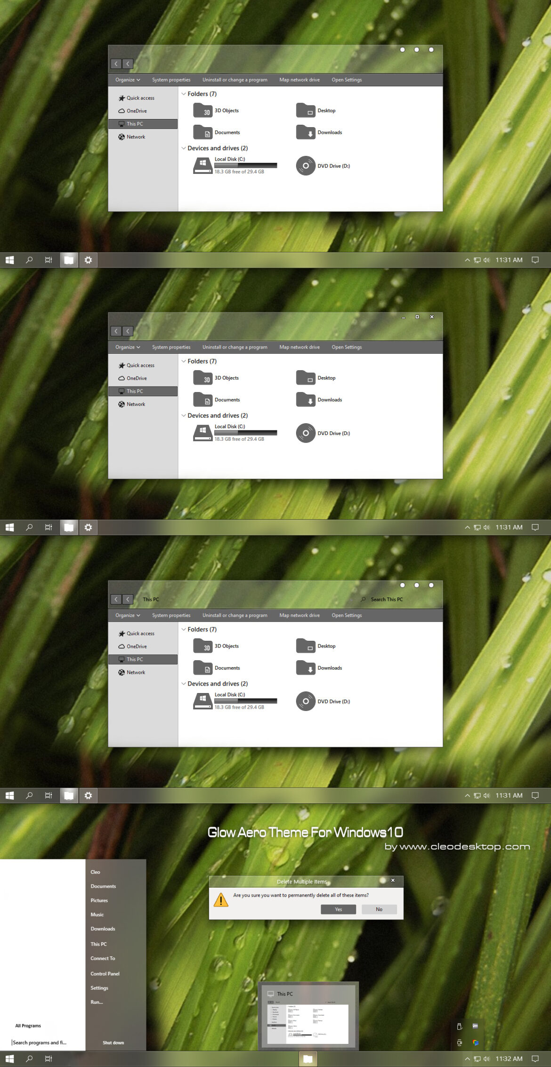Viewport: 551px width, 1067px height.
Task: Click Yes in Delete Multiple Items dialog
Action: click(x=338, y=909)
